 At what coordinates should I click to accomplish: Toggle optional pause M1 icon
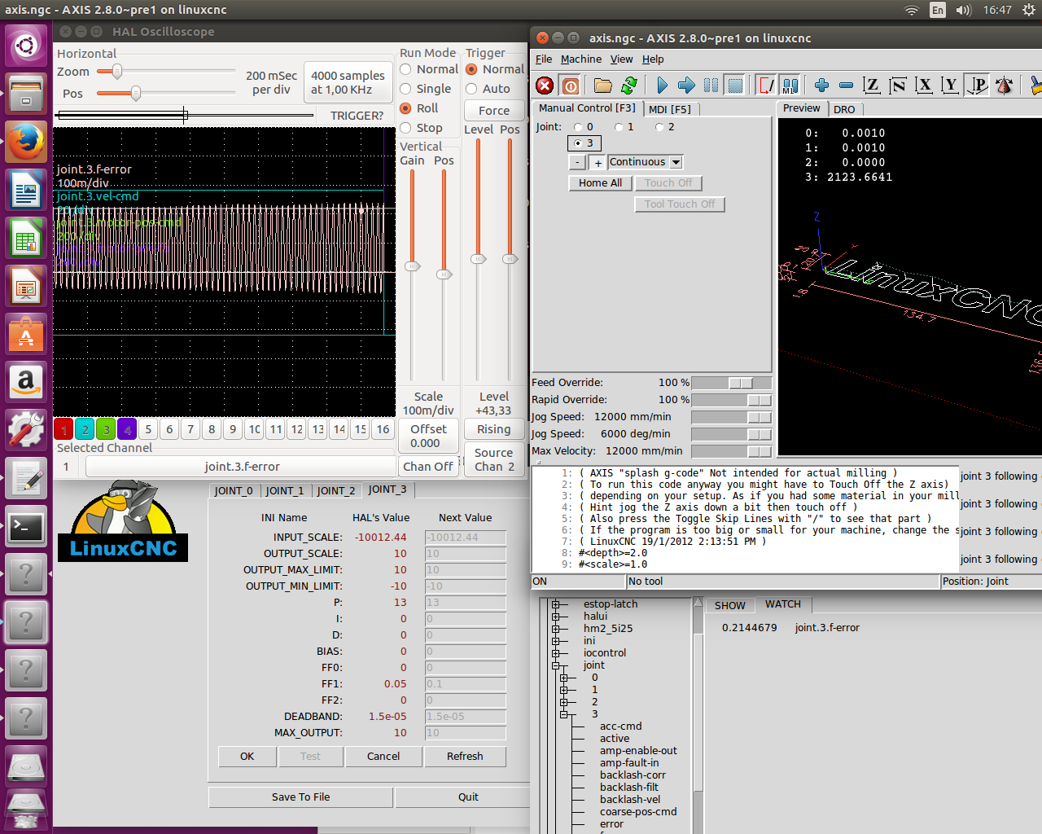coord(790,86)
